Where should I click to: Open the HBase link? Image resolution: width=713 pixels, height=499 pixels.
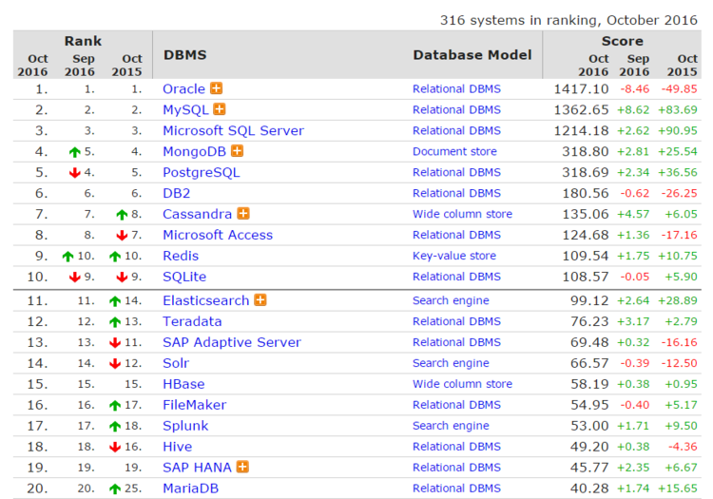click(x=183, y=384)
